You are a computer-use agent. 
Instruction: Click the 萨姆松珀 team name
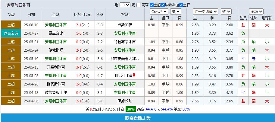pyautogui.click(x=125, y=101)
